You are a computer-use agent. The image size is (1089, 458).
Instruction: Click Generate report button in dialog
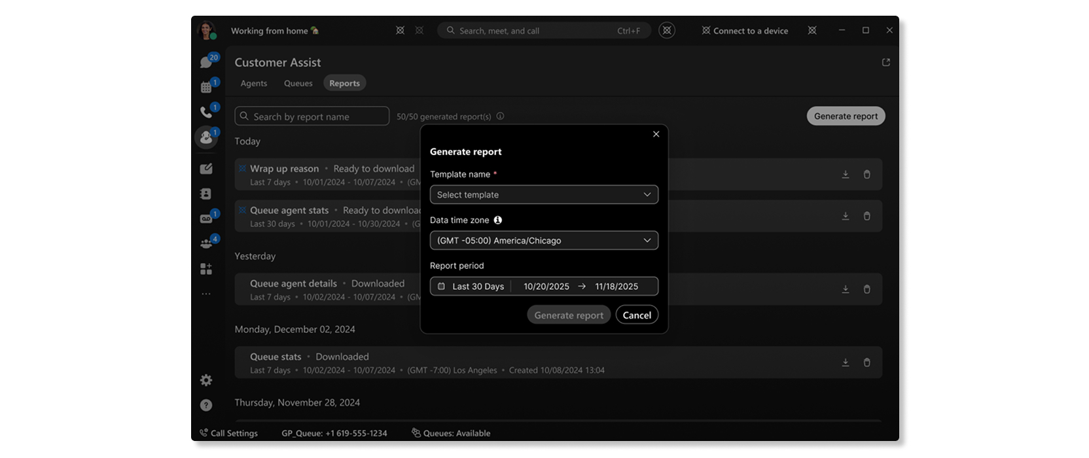click(x=569, y=315)
